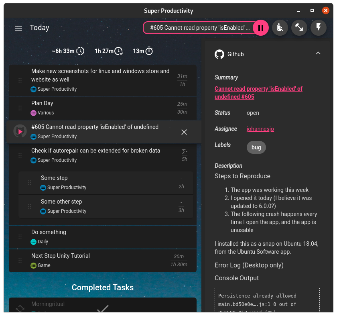Click the play icon on the #605 task
This screenshot has height=316, width=337.
click(x=20, y=131)
